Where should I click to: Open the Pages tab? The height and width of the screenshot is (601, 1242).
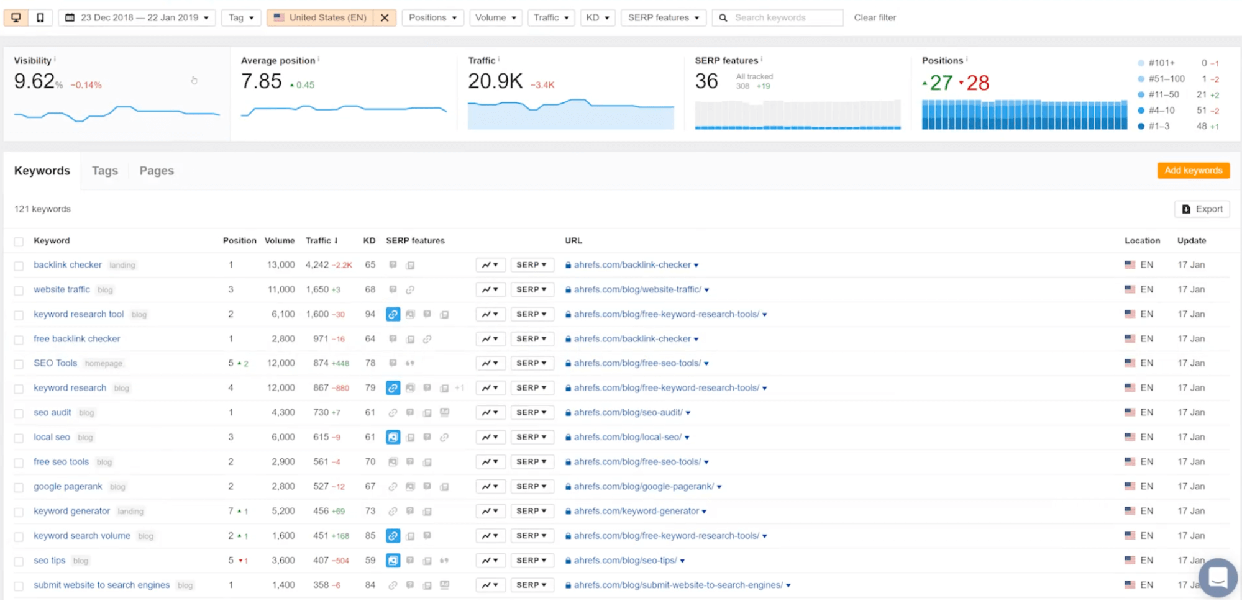coord(157,171)
